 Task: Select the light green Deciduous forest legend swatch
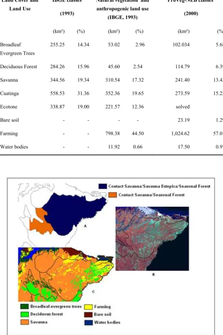(25, 314)
